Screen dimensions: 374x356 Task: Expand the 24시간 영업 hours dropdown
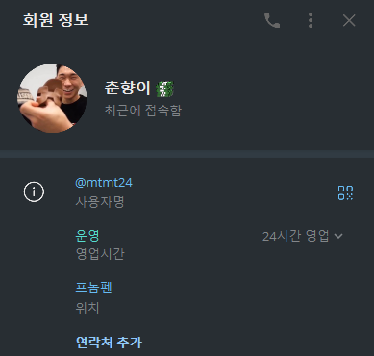coord(302,237)
